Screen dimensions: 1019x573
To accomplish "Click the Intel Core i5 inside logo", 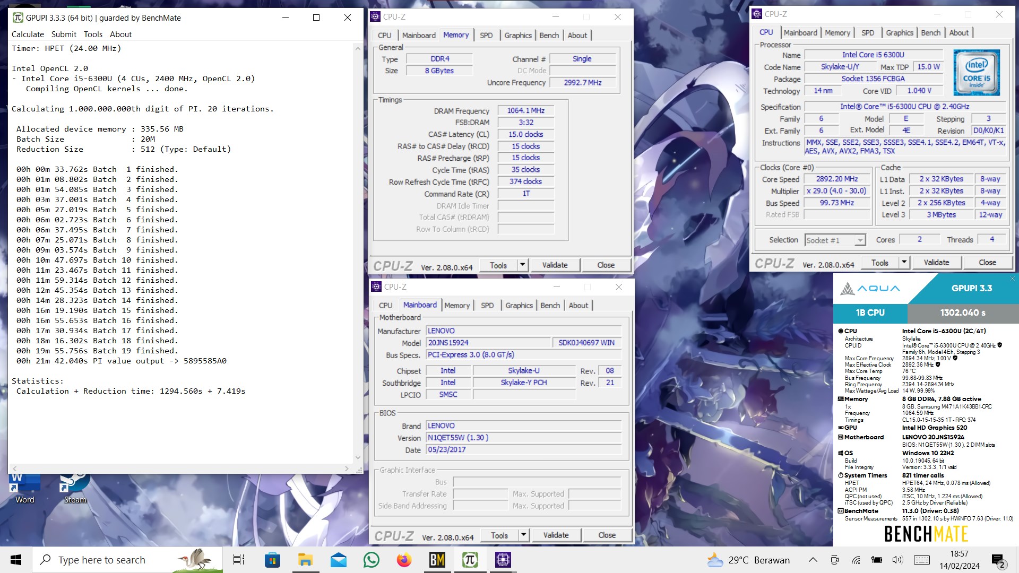I will 977,72.
